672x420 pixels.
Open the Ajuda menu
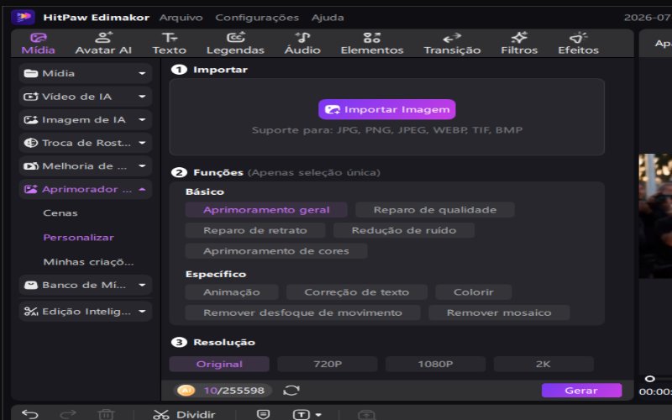point(328,18)
